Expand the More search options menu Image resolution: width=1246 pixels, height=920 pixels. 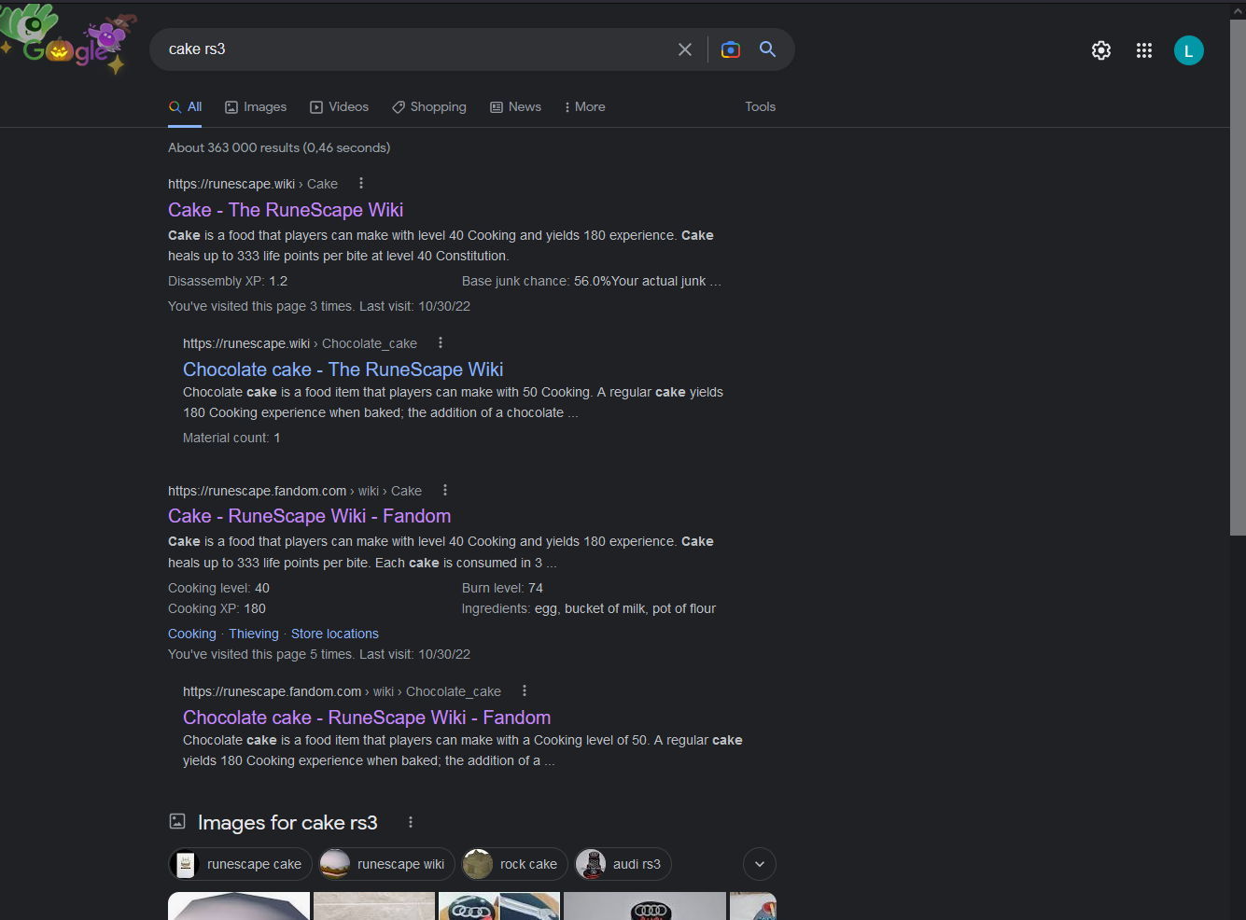584,107
